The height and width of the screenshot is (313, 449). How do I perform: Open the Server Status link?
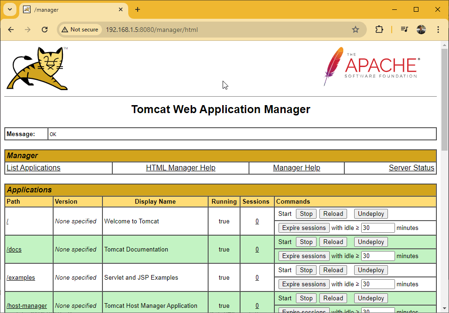[411, 168]
